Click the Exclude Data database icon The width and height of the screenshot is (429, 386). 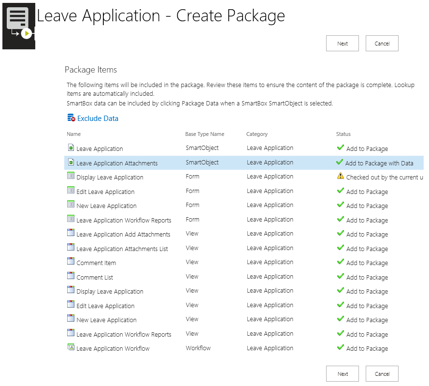(x=71, y=118)
